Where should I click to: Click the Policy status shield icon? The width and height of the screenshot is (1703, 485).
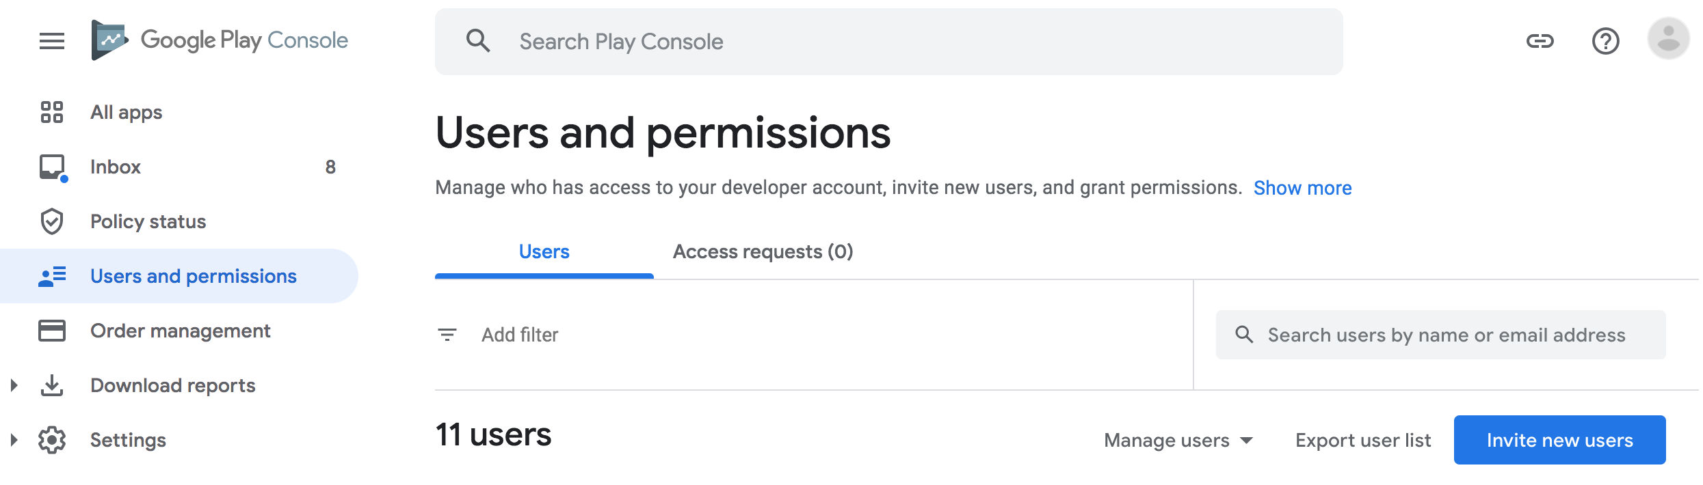pyautogui.click(x=52, y=221)
